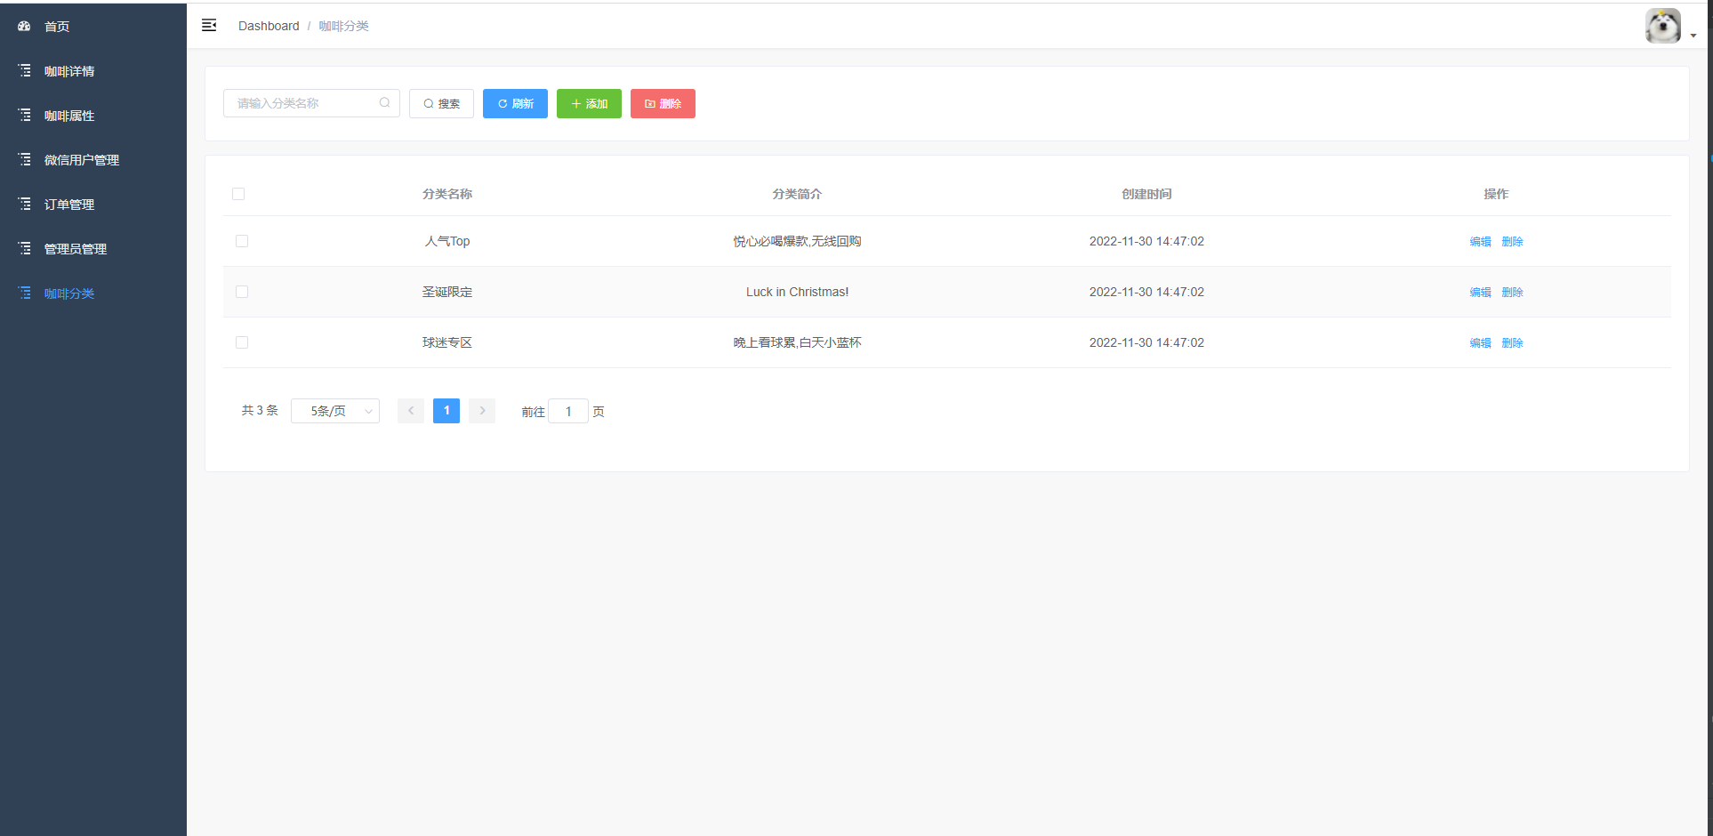Click the 管理员管理 sidebar icon
1713x836 pixels.
(x=23, y=248)
